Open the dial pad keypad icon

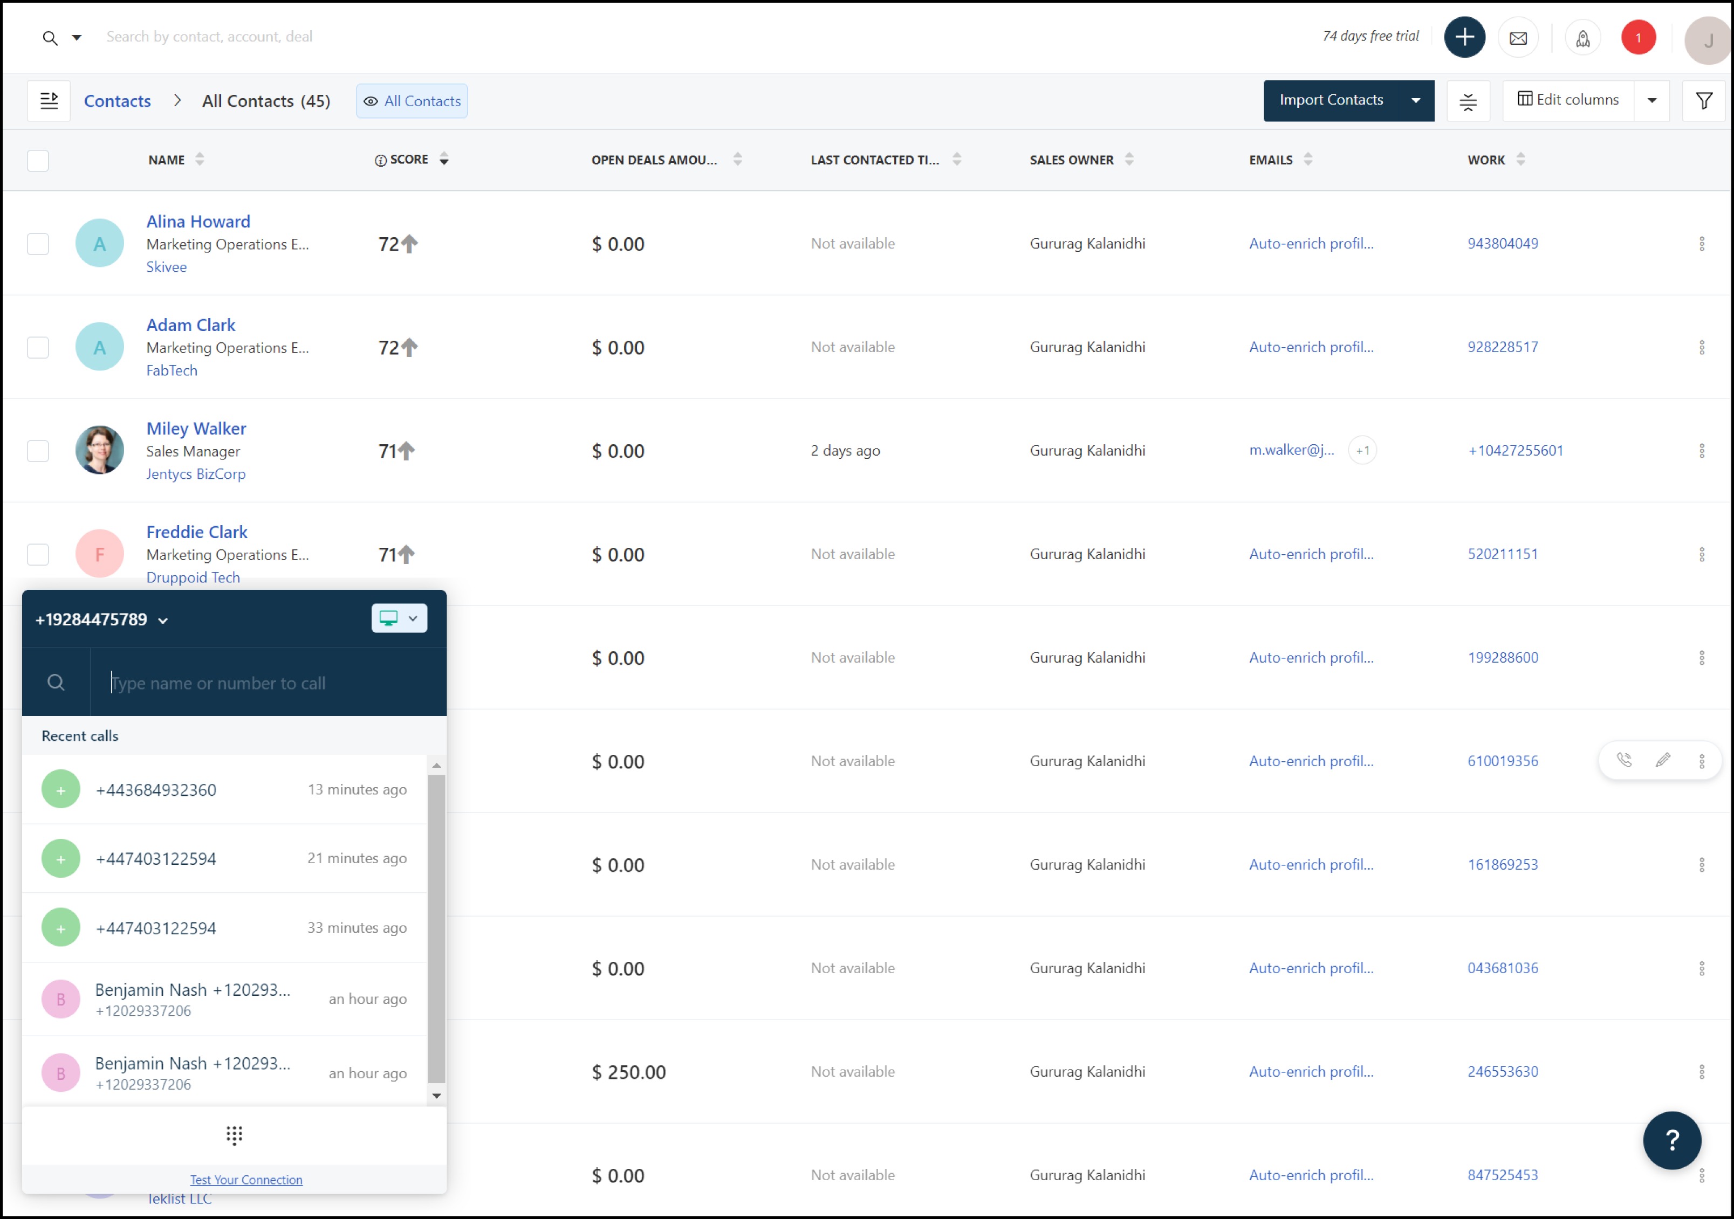pos(234,1134)
